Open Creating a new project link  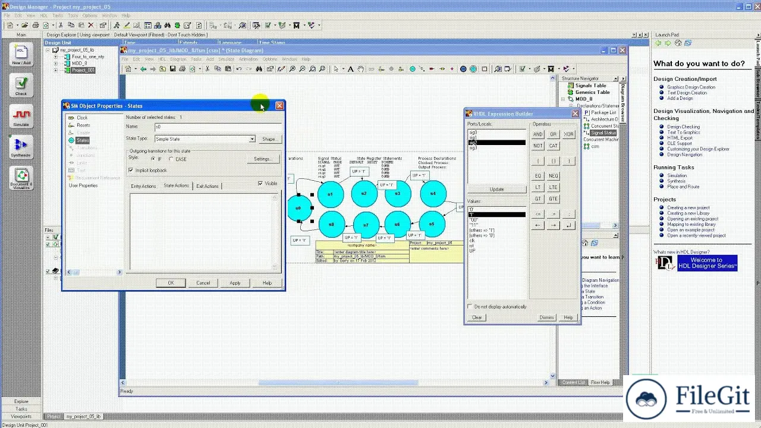tap(688, 208)
